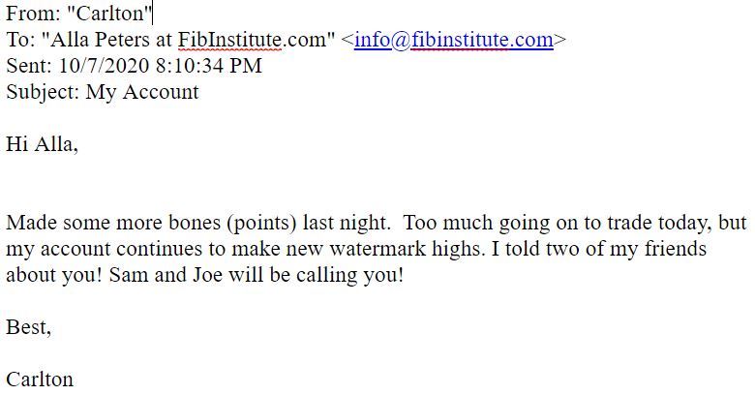Click the greeting "Hi Alla,"
Screen dimensions: 755x395
(42, 144)
